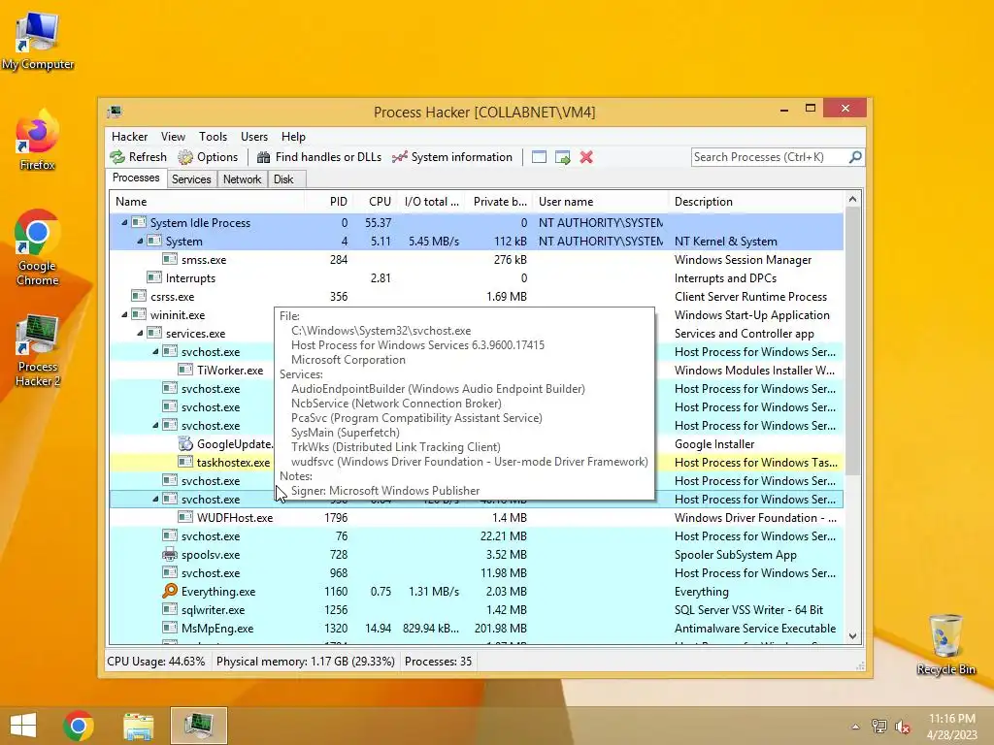Viewport: 994px width, 745px height.
Task: Sort by the User name column
Action: tap(600, 202)
